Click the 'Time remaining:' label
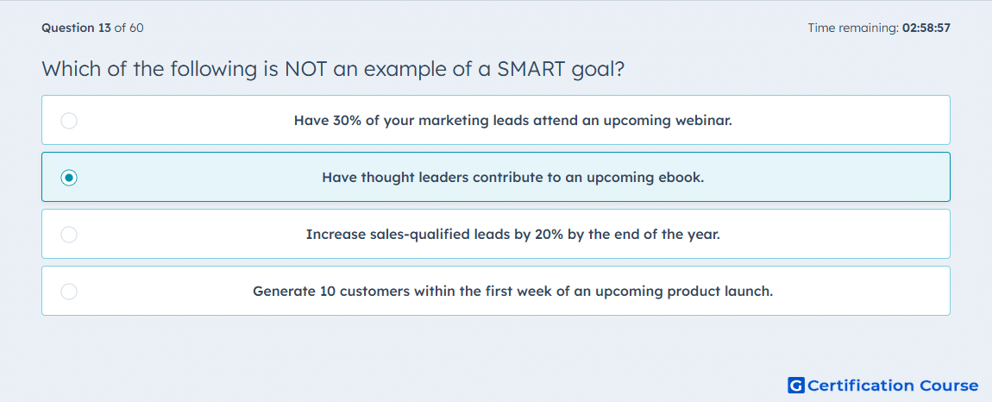 pyautogui.click(x=854, y=28)
